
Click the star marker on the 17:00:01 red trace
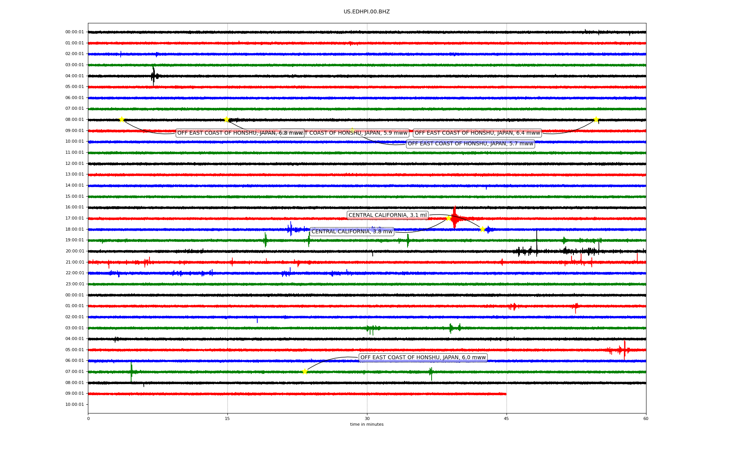click(448, 218)
